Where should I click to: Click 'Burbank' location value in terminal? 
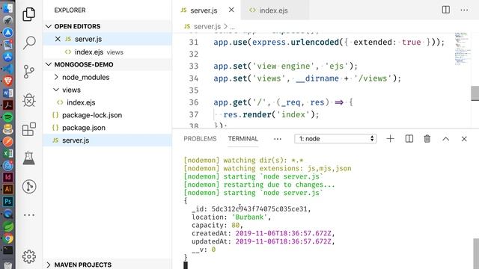(x=249, y=217)
